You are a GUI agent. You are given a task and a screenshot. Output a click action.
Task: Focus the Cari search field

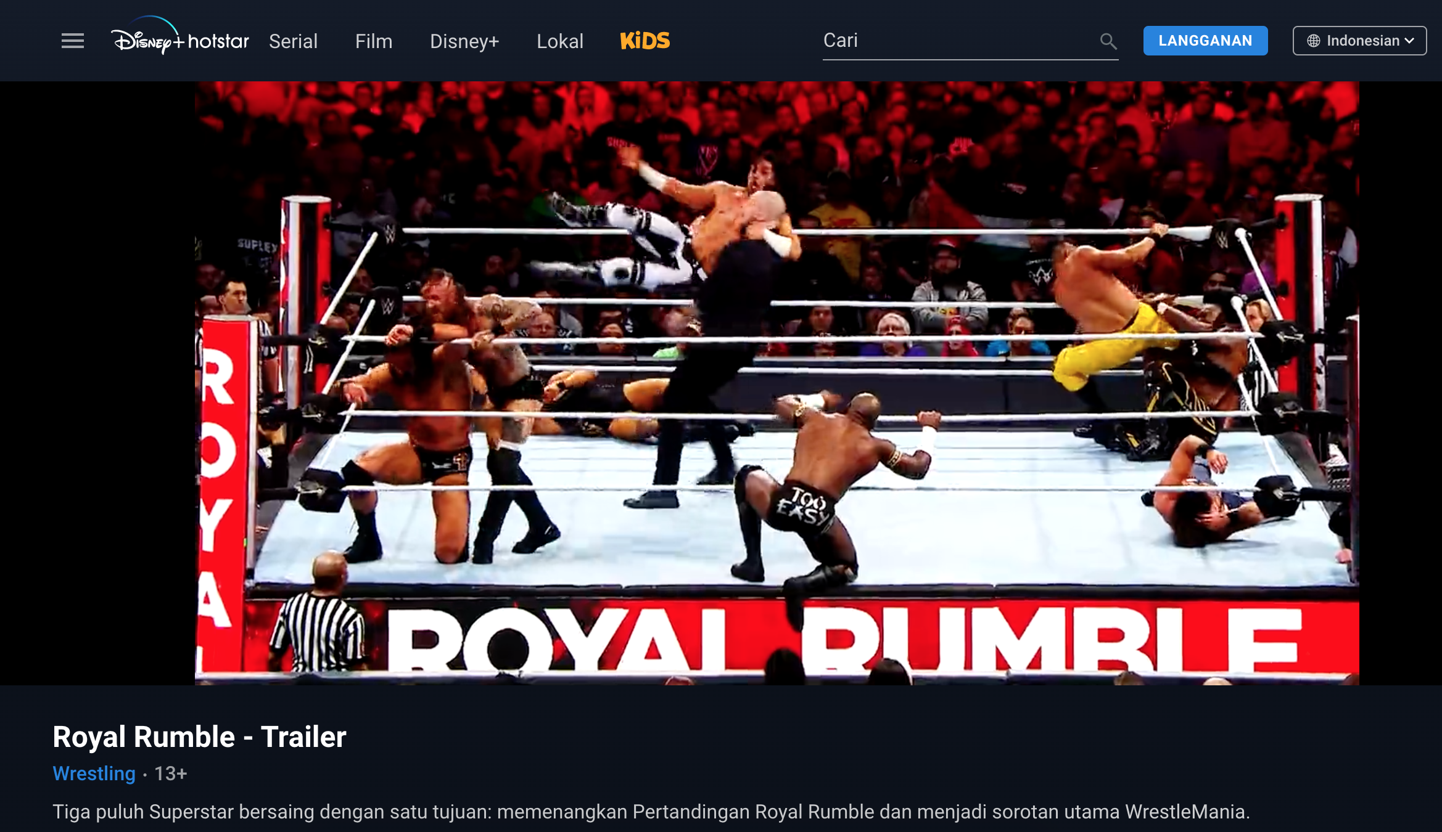[x=959, y=41]
